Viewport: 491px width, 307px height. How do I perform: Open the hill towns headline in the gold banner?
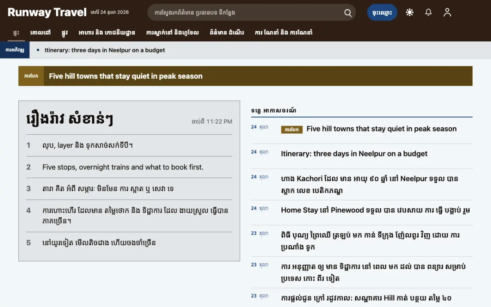tap(126, 76)
